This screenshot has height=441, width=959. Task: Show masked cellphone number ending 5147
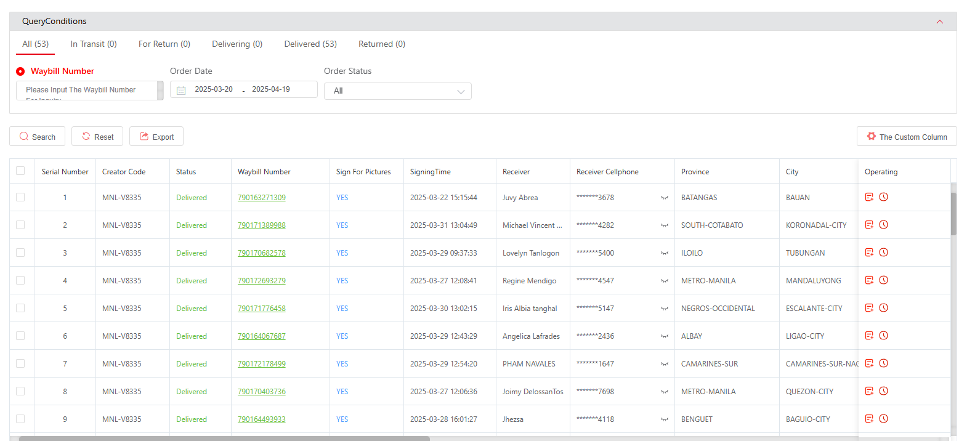click(x=664, y=309)
